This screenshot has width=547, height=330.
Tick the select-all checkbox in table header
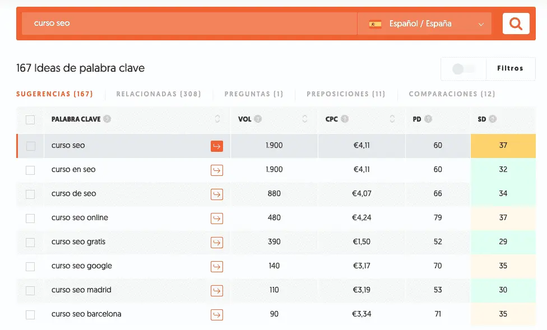30,119
